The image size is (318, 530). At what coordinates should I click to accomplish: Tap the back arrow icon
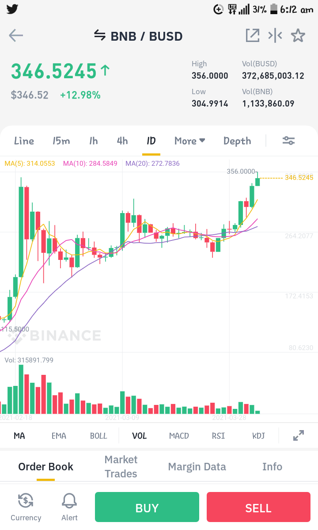pos(16,35)
